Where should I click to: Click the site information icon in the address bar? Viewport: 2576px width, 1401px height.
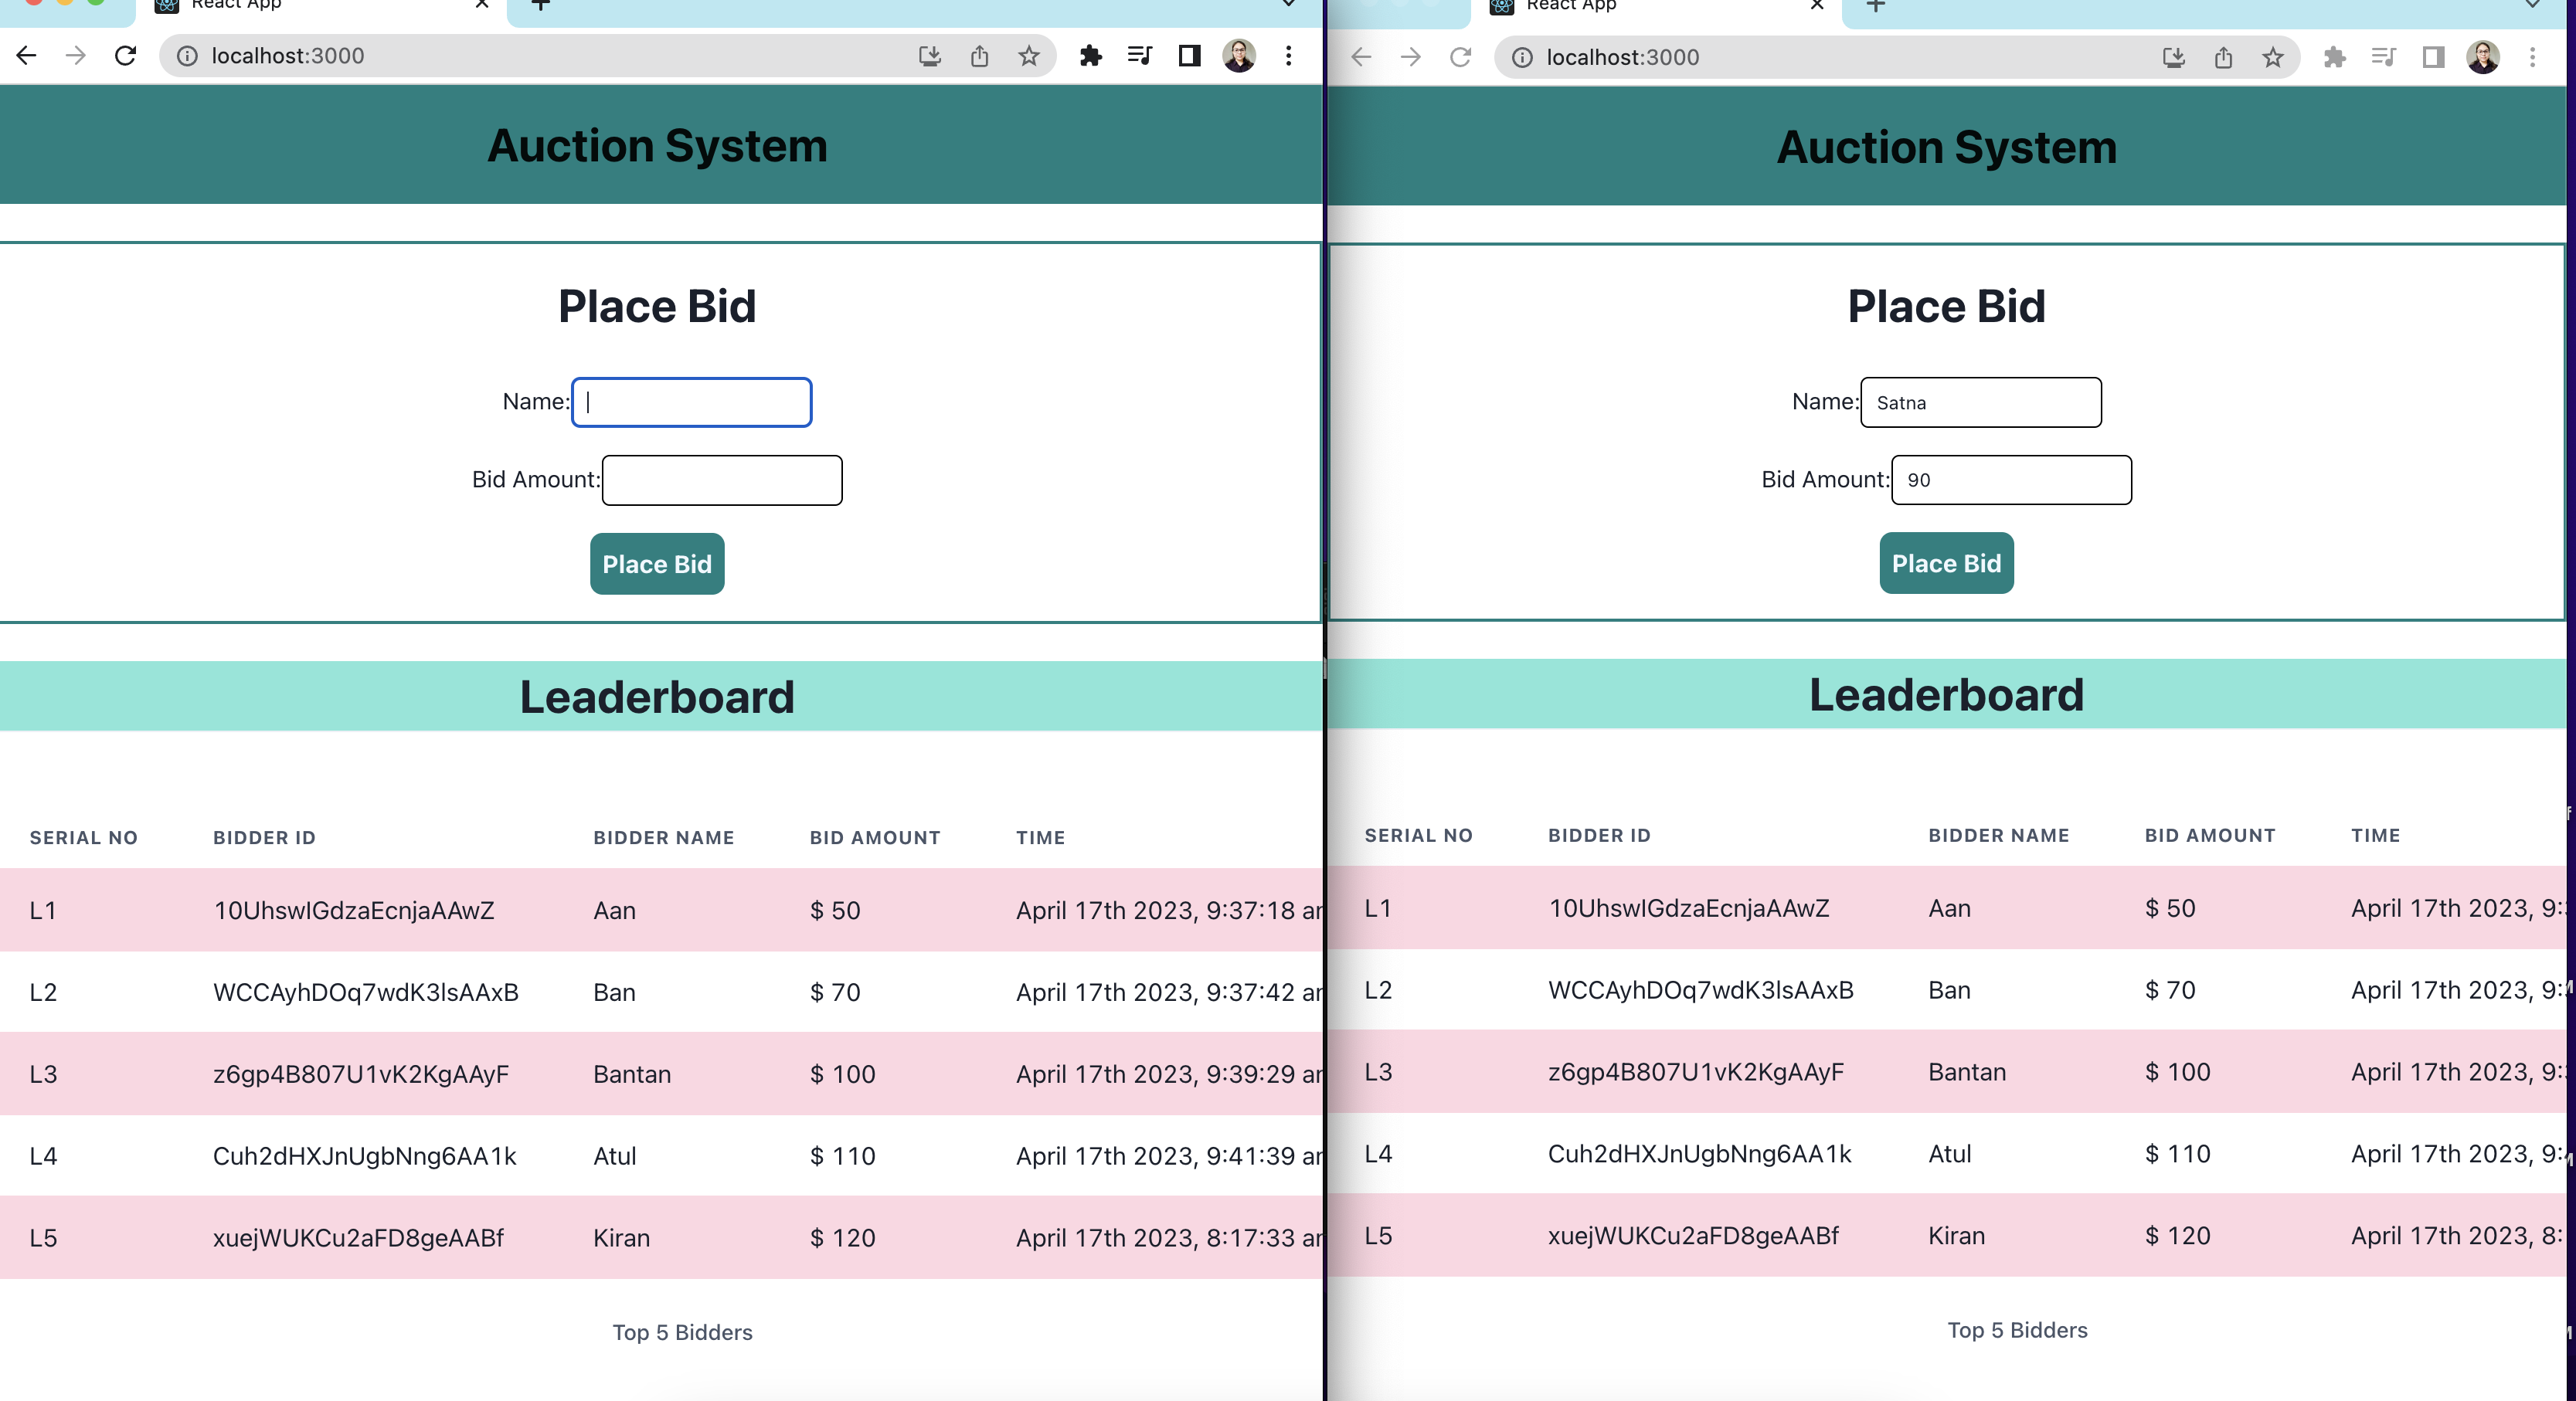coord(187,56)
